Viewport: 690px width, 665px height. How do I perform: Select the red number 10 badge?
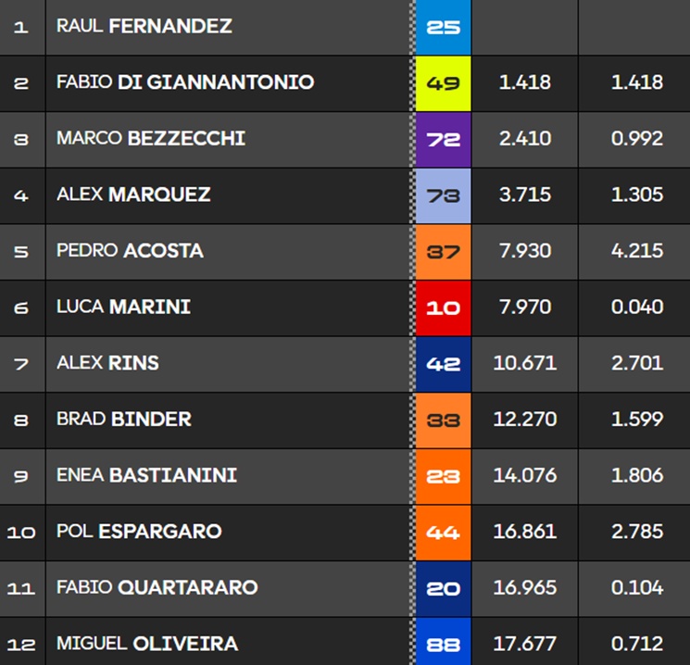coord(444,307)
